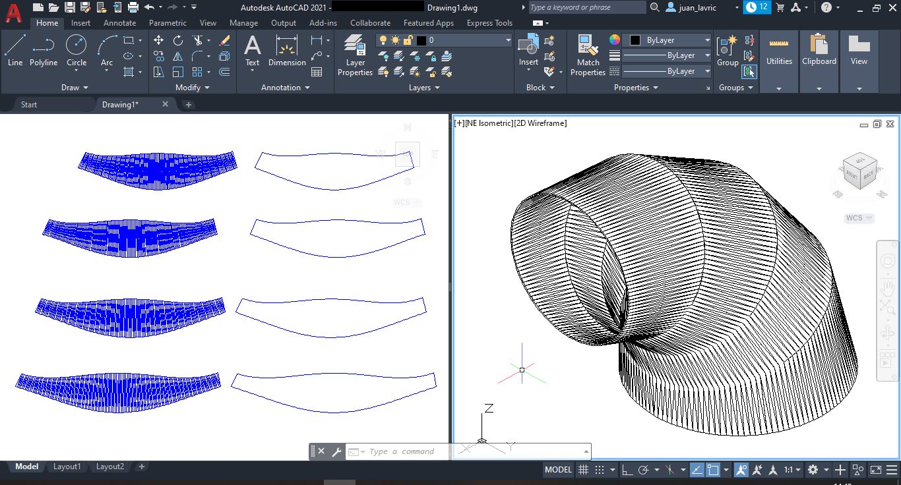Viewport: 901px width, 485px height.
Task: Switch to the Start file tab
Action: tap(29, 105)
